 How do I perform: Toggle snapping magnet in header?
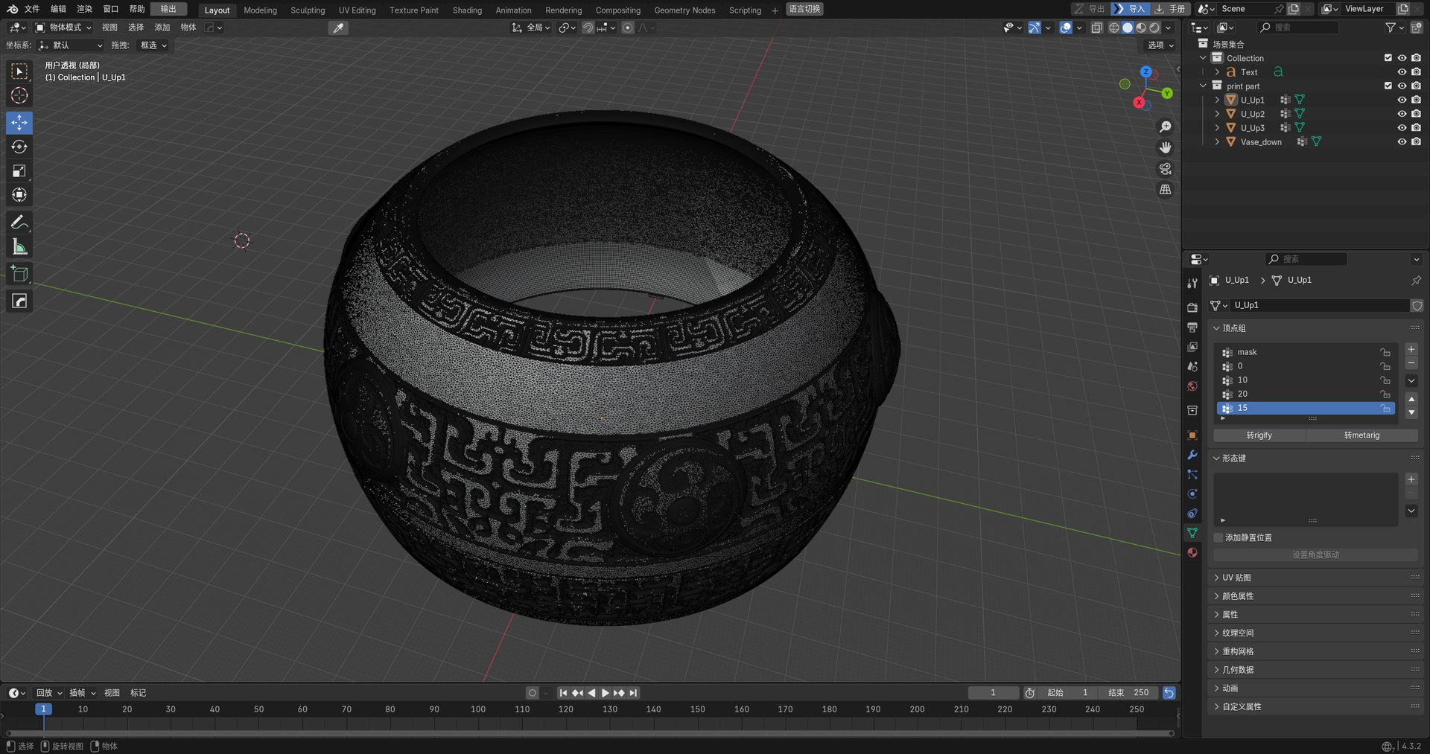[x=588, y=28]
